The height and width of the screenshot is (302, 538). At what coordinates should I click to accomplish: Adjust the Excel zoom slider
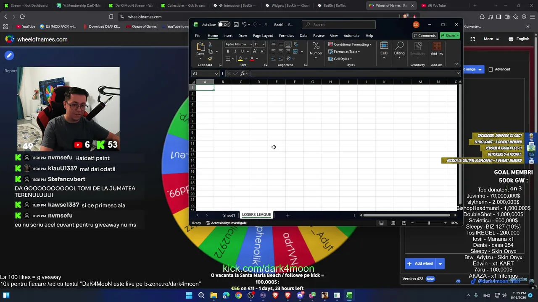click(x=429, y=223)
